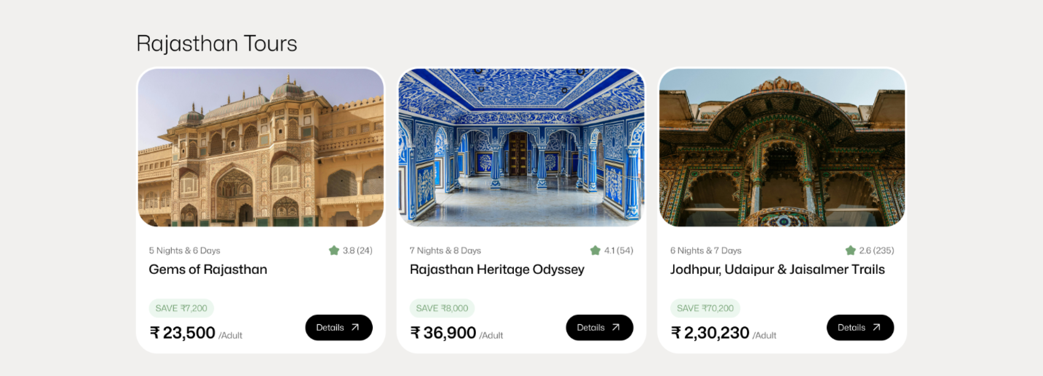Click the rupee symbol before the 36,900 price
The image size is (1043, 376).
(x=415, y=333)
